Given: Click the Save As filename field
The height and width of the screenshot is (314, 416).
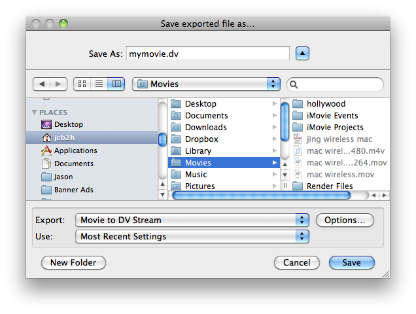Looking at the screenshot, I should tap(208, 54).
